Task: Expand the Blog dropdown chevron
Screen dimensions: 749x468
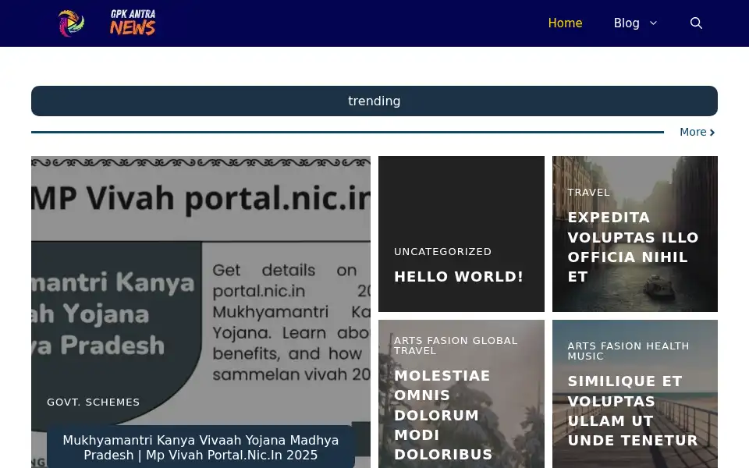Action: click(x=654, y=23)
